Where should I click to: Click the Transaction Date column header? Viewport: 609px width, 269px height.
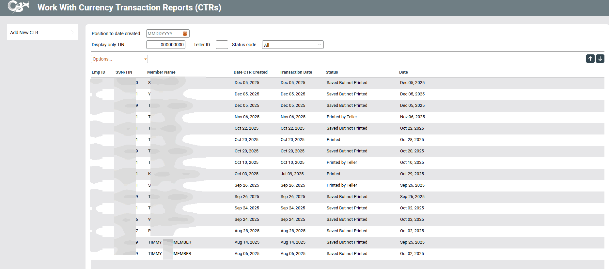click(x=296, y=72)
